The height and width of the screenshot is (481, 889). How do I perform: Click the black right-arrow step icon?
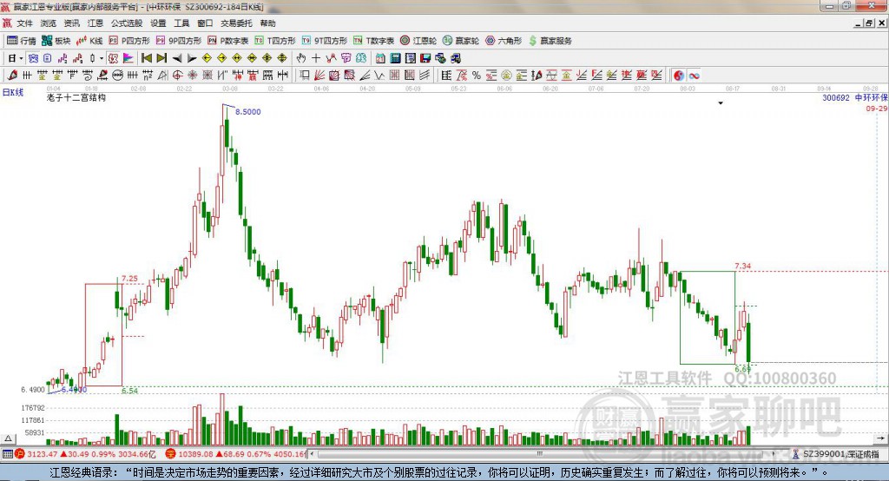[x=192, y=58]
